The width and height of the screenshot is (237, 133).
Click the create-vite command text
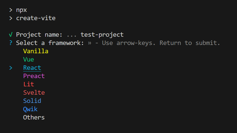click(x=36, y=18)
